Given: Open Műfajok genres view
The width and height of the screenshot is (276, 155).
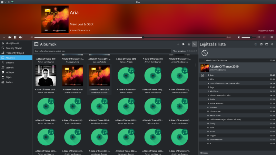Looking at the screenshot, I should pos(16,72).
